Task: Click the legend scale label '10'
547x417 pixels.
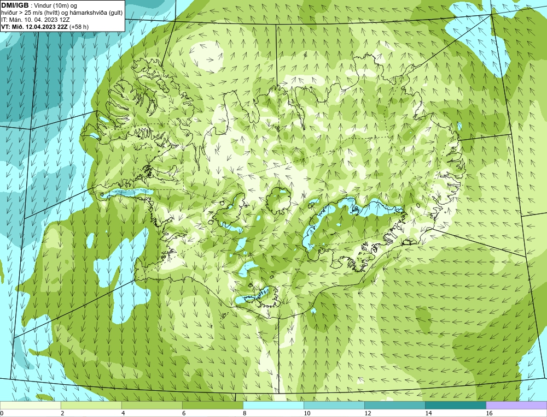Action: point(307,413)
